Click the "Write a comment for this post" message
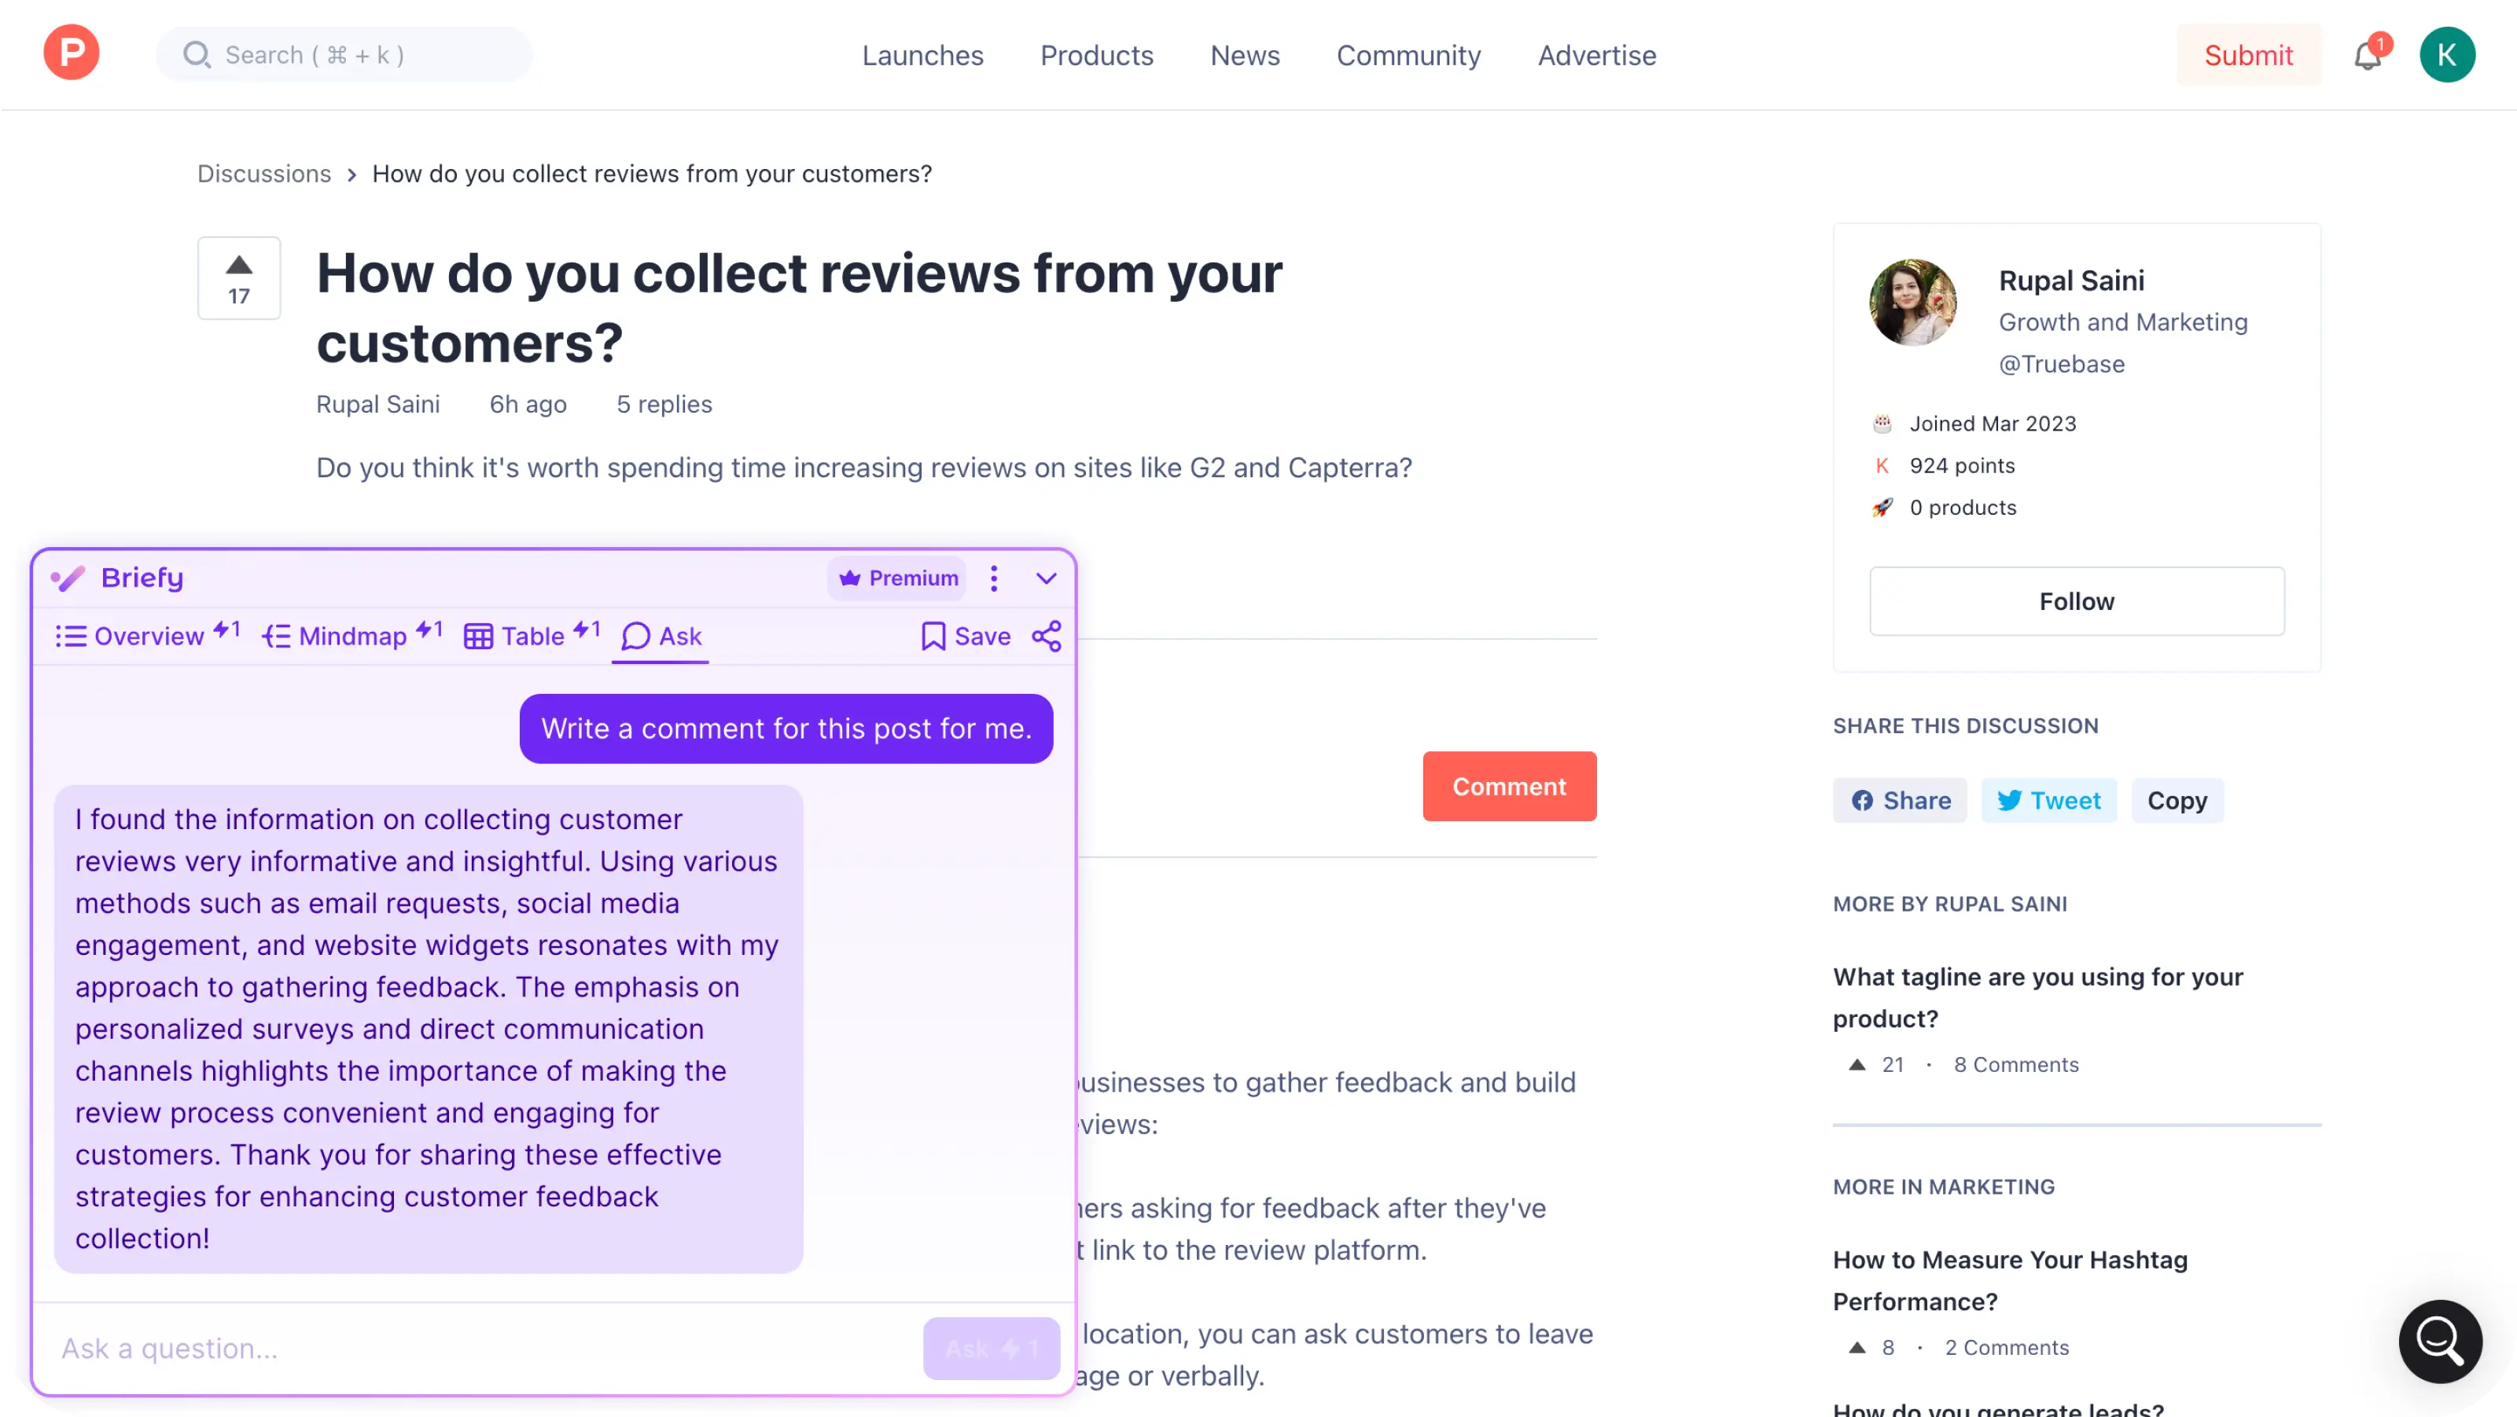This screenshot has height=1417, width=2517. pos(786,729)
